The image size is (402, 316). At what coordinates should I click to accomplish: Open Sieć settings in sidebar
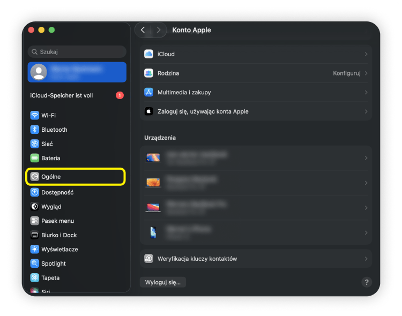tap(77, 144)
